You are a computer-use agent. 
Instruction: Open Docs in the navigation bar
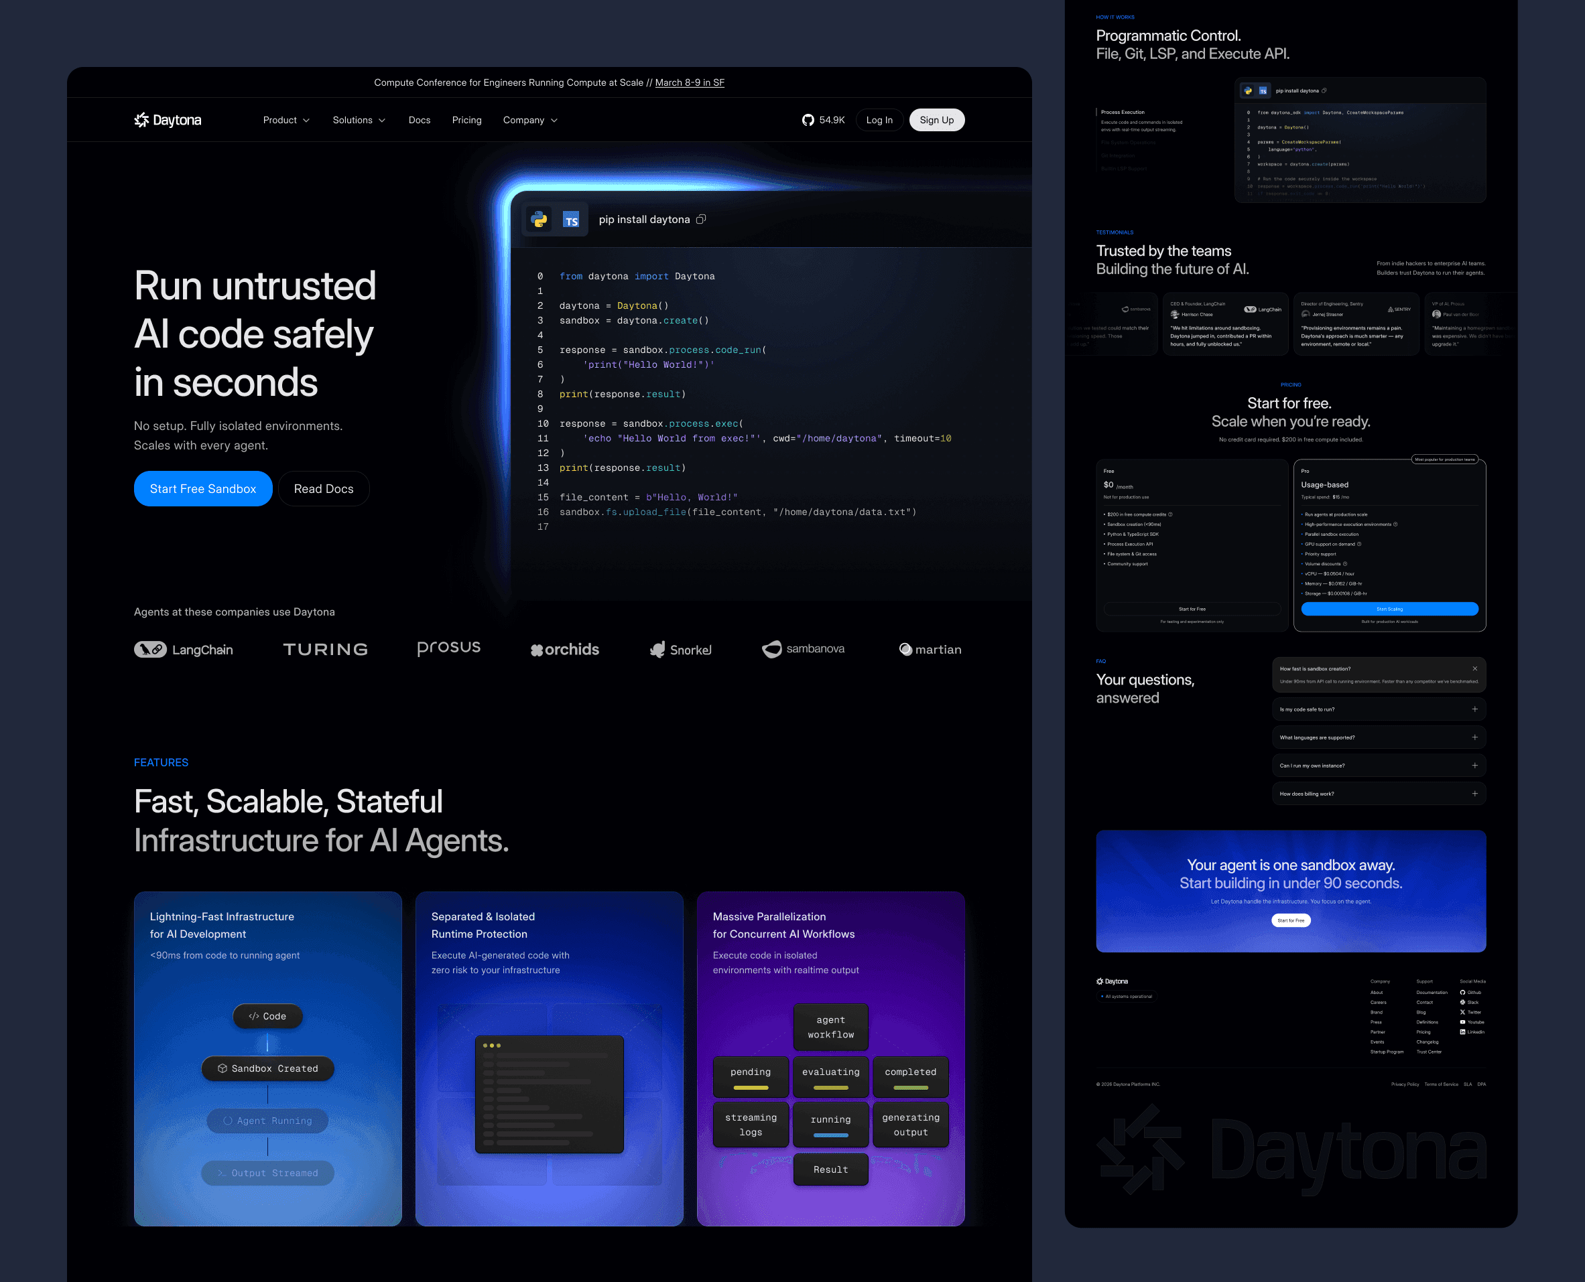click(x=419, y=120)
